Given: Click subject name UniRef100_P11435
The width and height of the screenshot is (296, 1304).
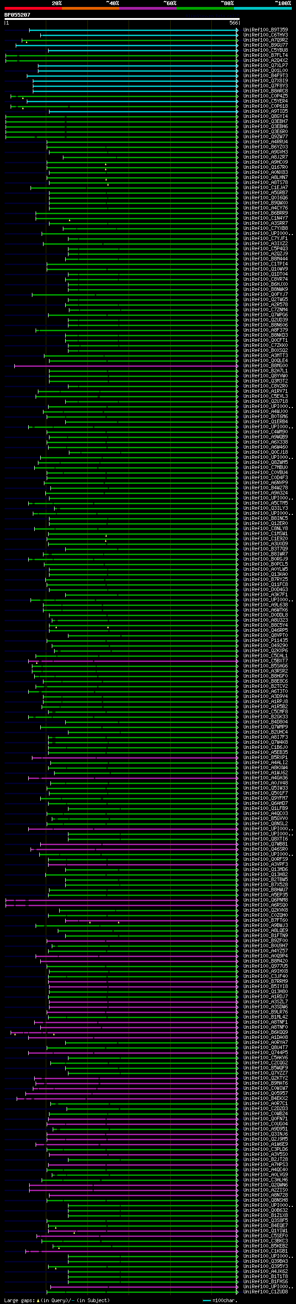Looking at the screenshot, I should coord(265,640).
